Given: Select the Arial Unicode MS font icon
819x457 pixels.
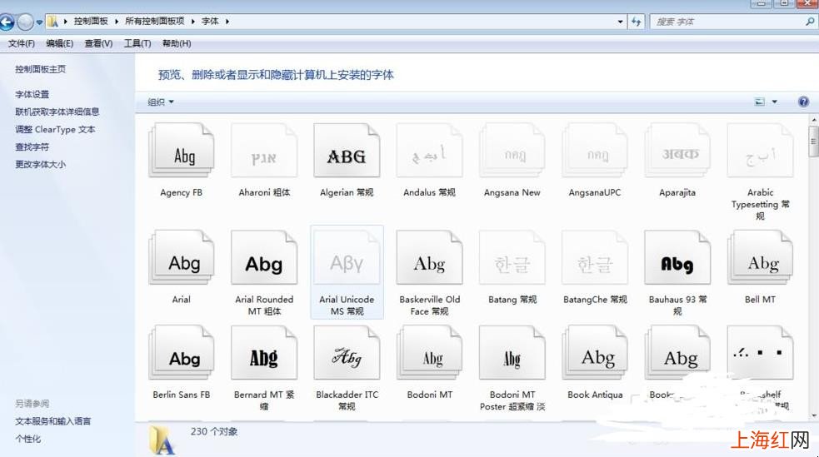Looking at the screenshot, I should [x=347, y=258].
